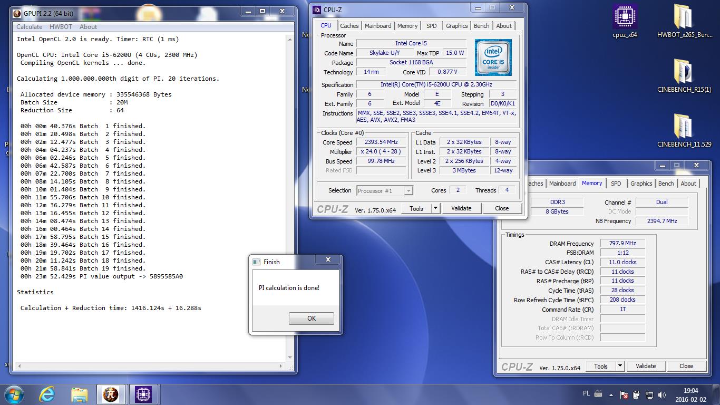Open SPD tab in the Memory CPU-Z window
Viewport: 720px width, 405px height.
tap(616, 184)
